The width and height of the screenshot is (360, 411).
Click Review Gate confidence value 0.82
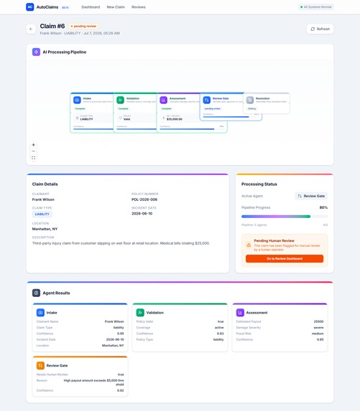pyautogui.click(x=120, y=390)
